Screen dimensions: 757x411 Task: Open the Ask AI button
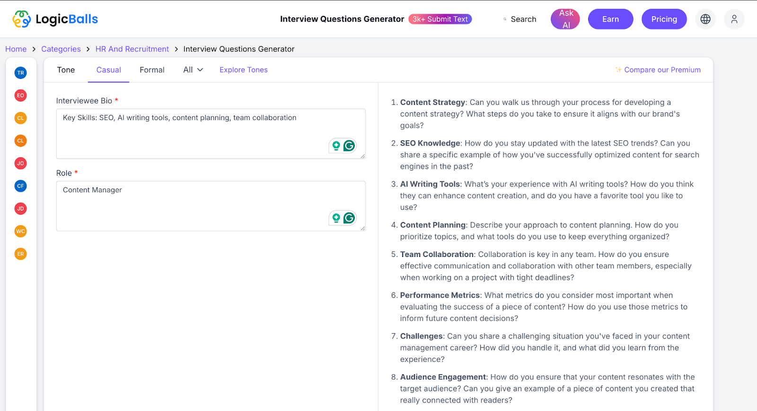click(x=565, y=19)
